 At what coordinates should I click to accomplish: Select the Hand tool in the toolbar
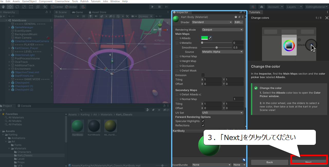point(3,7)
